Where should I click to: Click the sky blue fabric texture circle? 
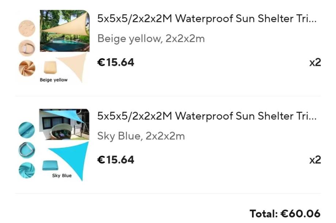coord(27,130)
